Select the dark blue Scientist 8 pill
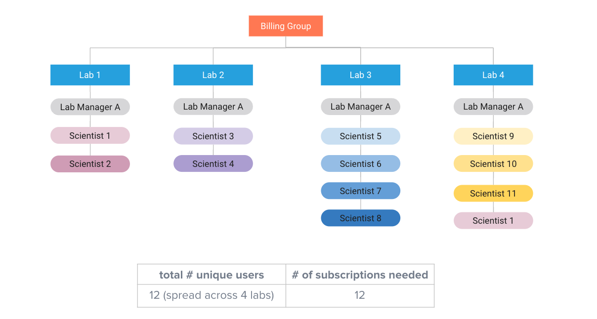This screenshot has height=319, width=597. 360,218
